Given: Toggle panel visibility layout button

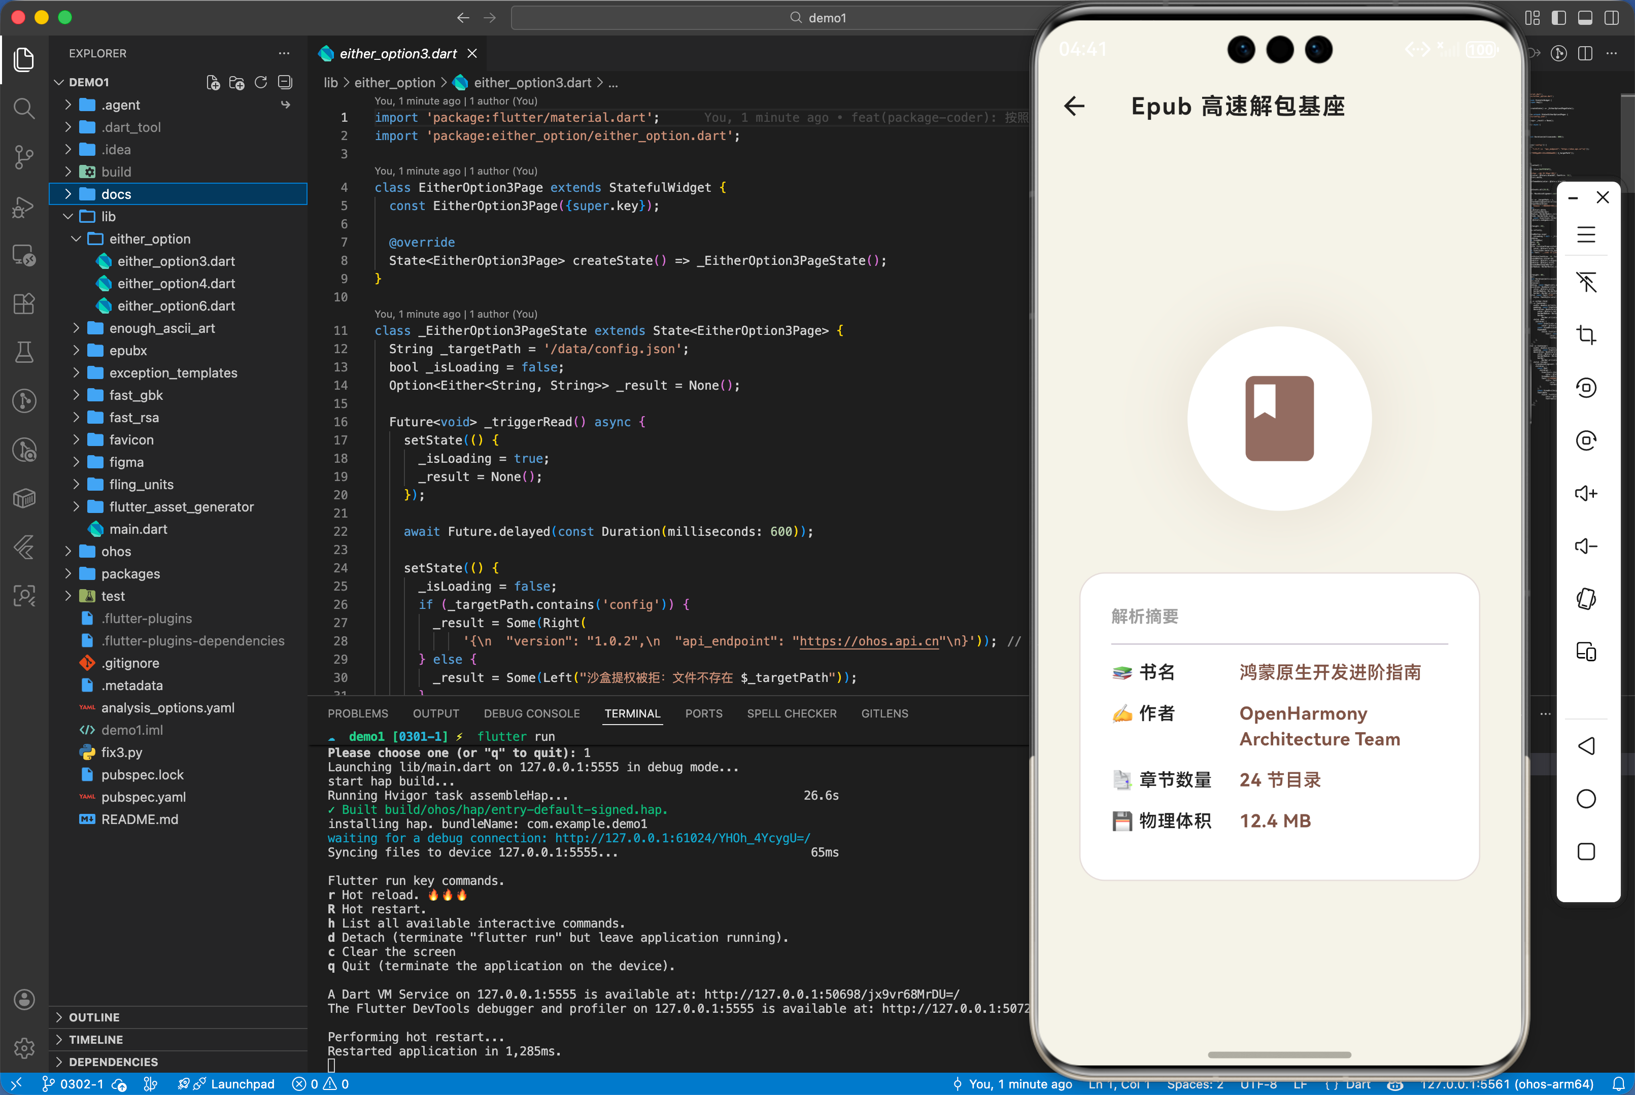Looking at the screenshot, I should tap(1585, 18).
